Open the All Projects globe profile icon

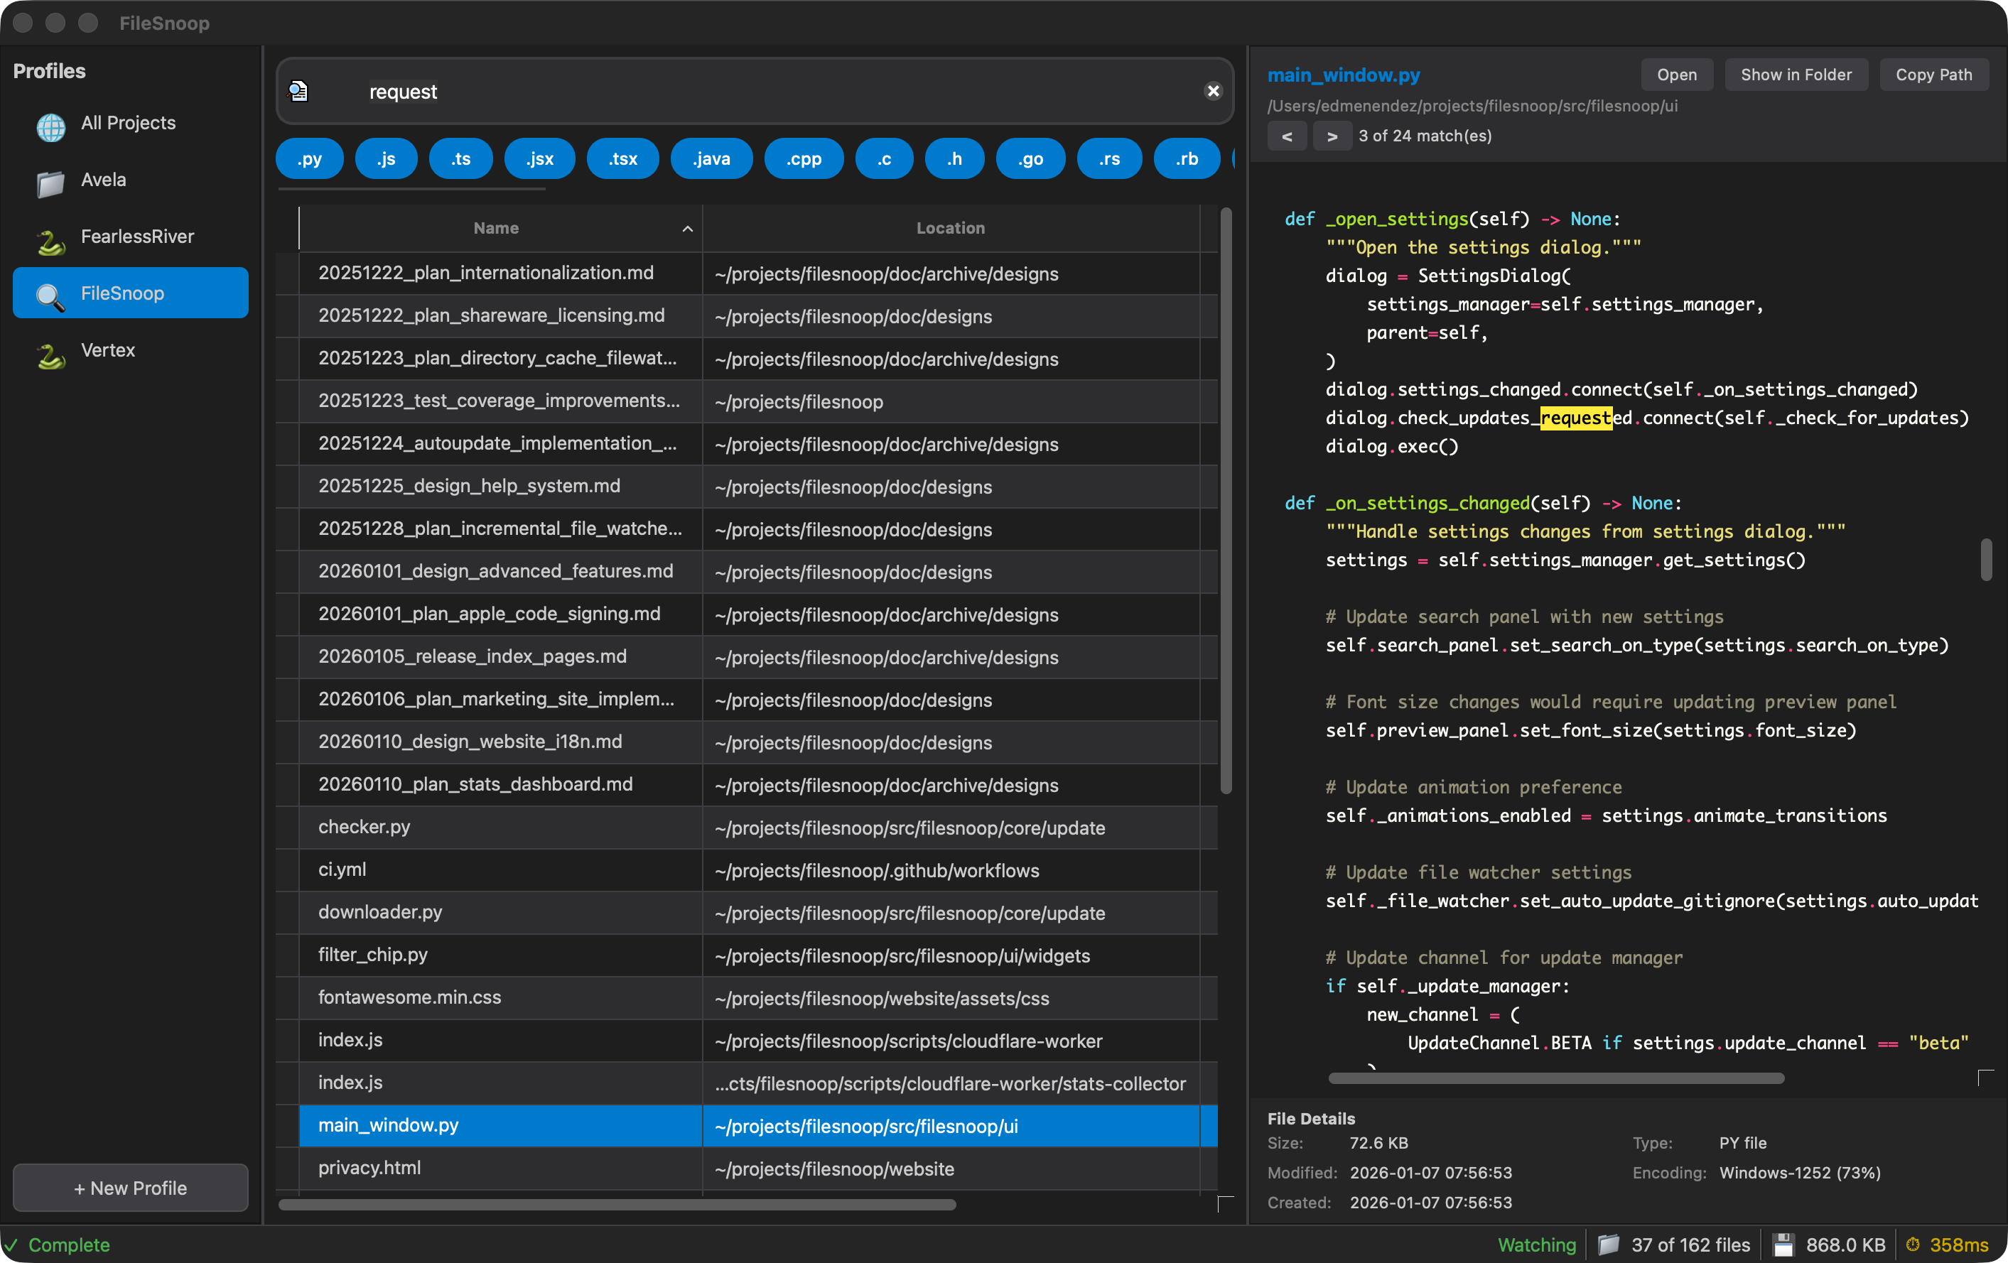click(50, 128)
